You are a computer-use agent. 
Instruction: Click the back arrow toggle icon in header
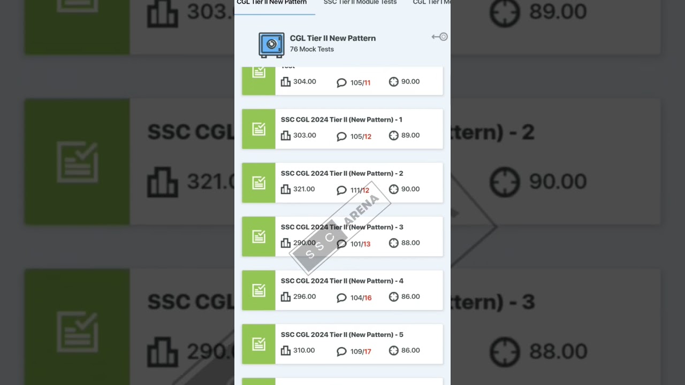[440, 37]
